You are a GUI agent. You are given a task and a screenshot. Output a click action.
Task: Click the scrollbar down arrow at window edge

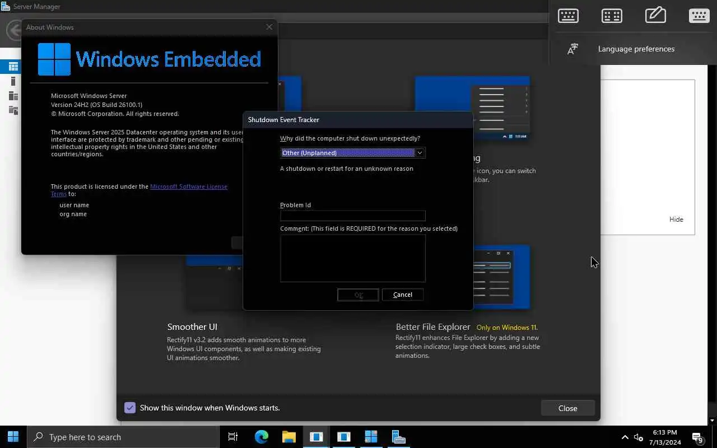tap(713, 421)
